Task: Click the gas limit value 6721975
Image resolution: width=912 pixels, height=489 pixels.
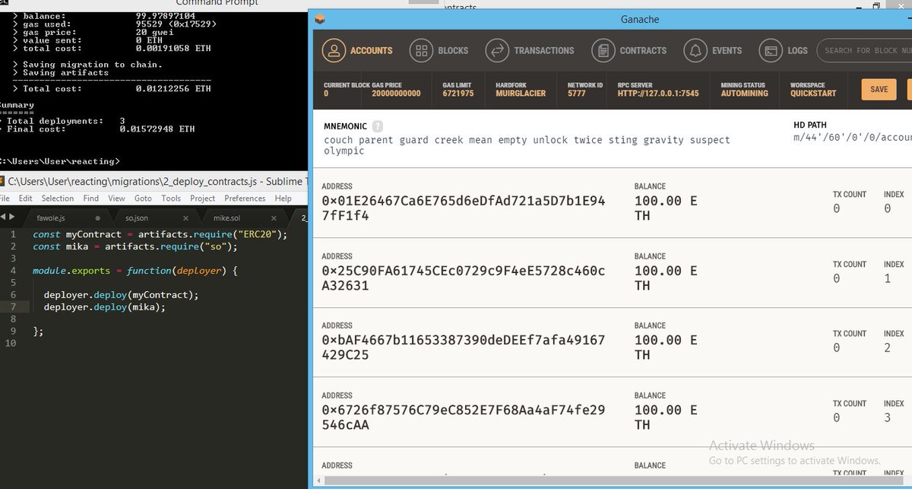Action: click(x=458, y=94)
